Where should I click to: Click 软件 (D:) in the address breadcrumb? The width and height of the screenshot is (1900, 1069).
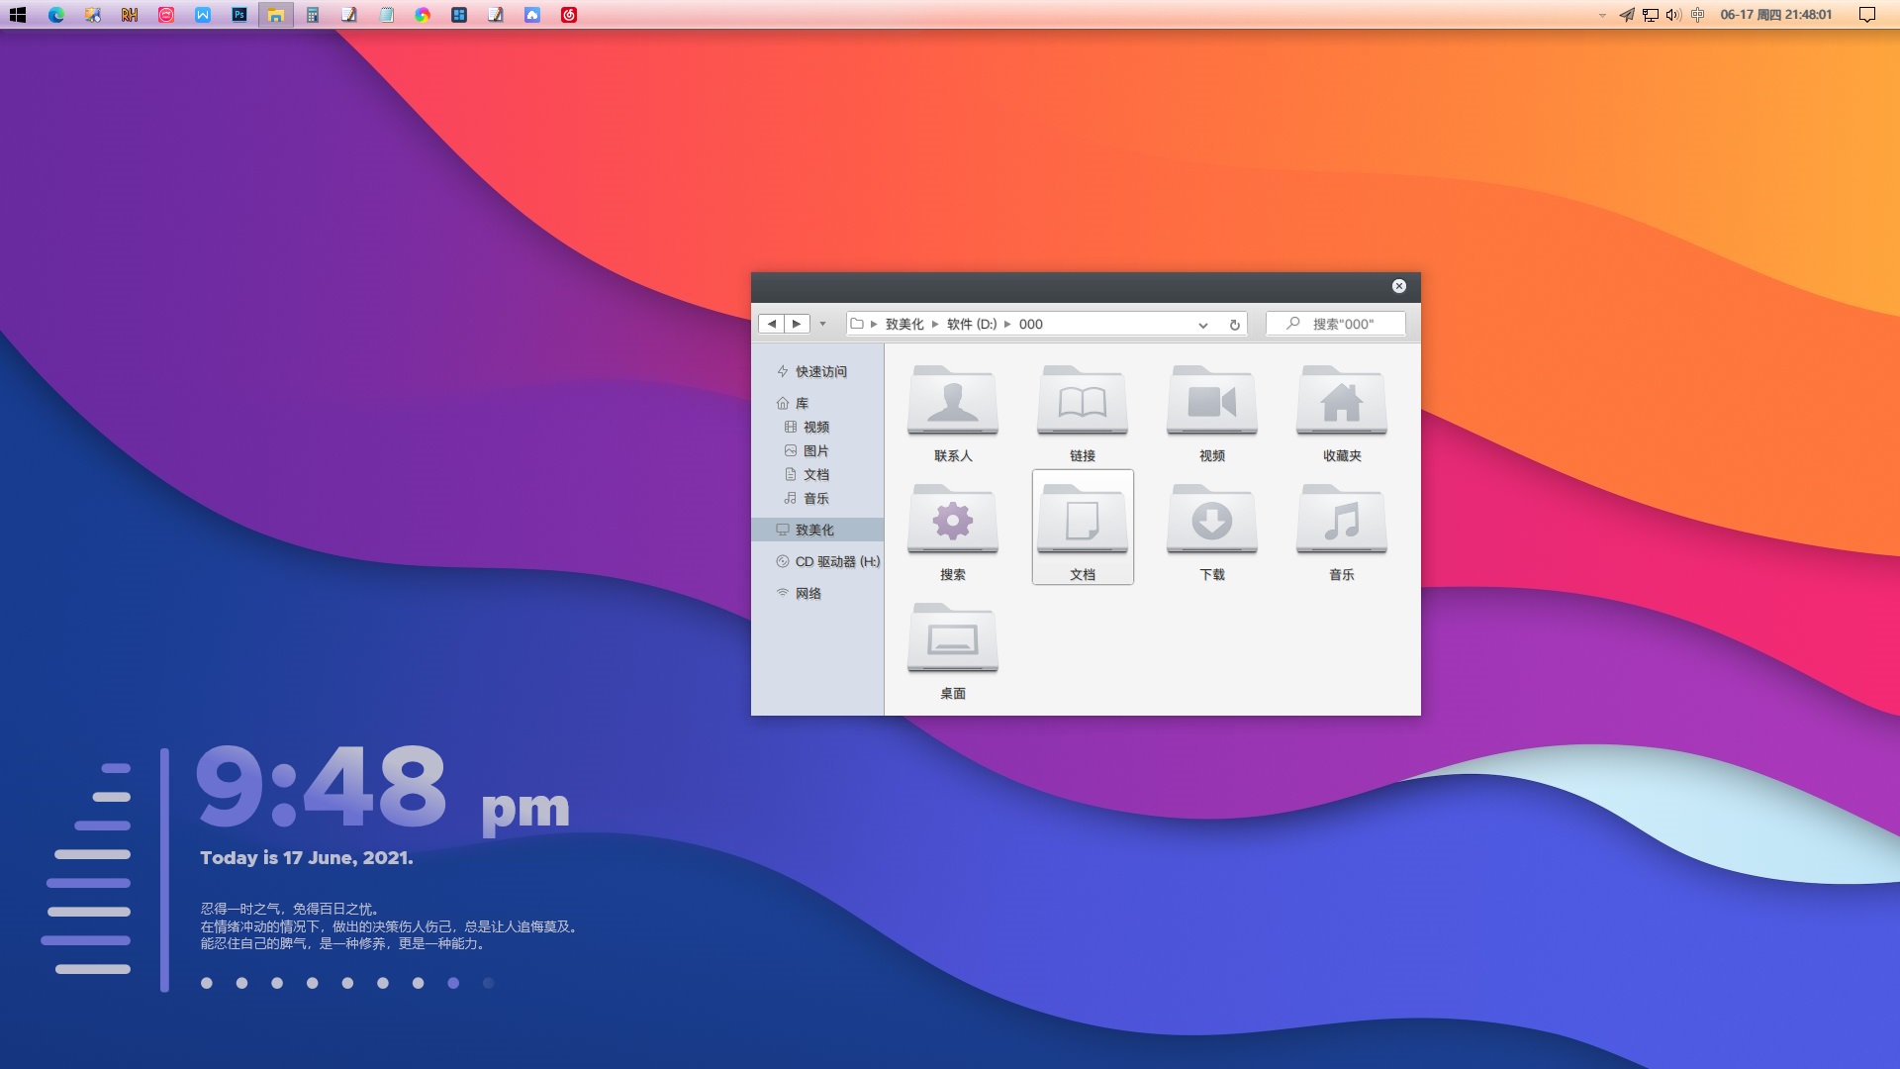[x=972, y=324]
